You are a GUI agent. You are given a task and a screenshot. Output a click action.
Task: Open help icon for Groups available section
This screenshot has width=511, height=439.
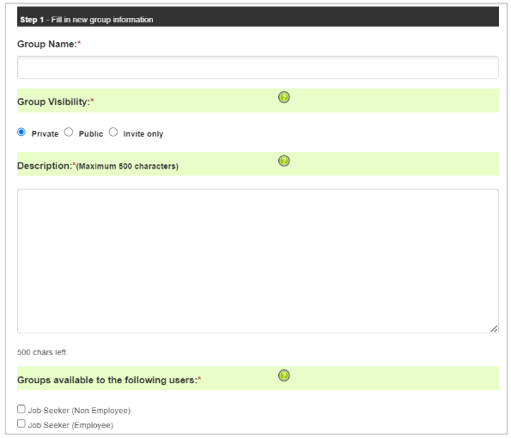[x=284, y=375]
